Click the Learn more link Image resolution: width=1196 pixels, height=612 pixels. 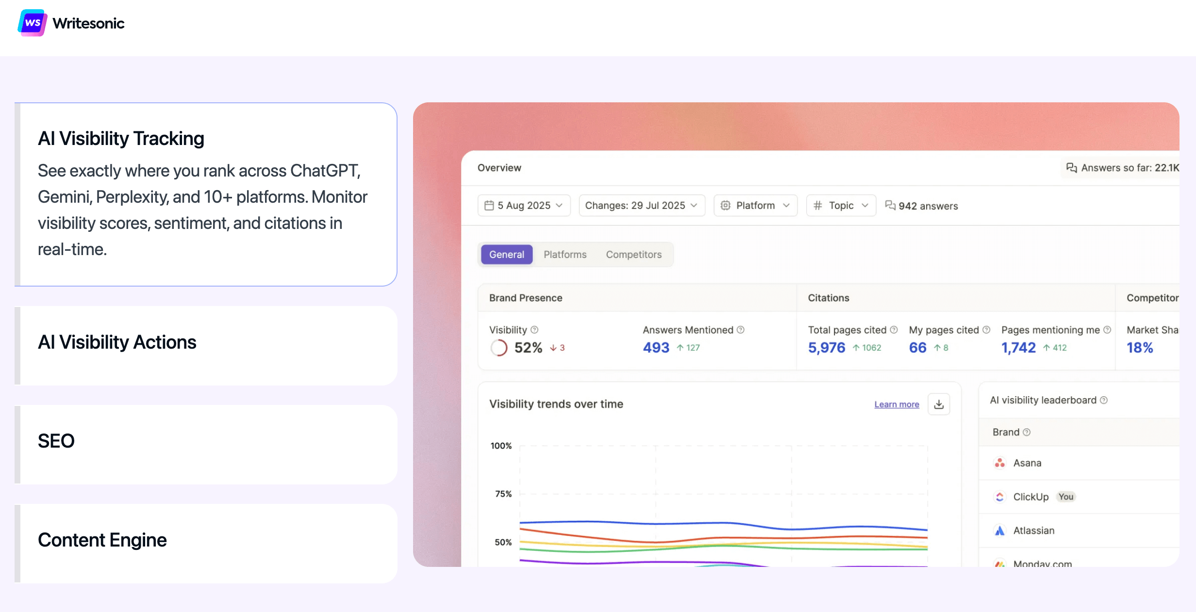tap(897, 404)
